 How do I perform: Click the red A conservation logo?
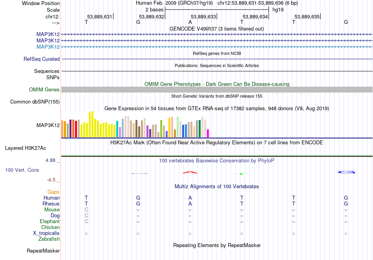(190, 172)
